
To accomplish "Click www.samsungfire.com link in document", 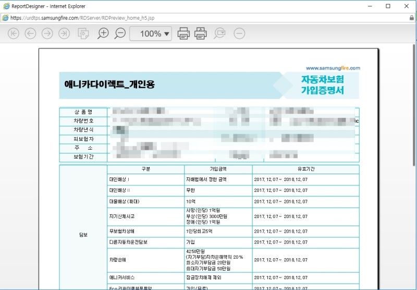I will tap(333, 68).
